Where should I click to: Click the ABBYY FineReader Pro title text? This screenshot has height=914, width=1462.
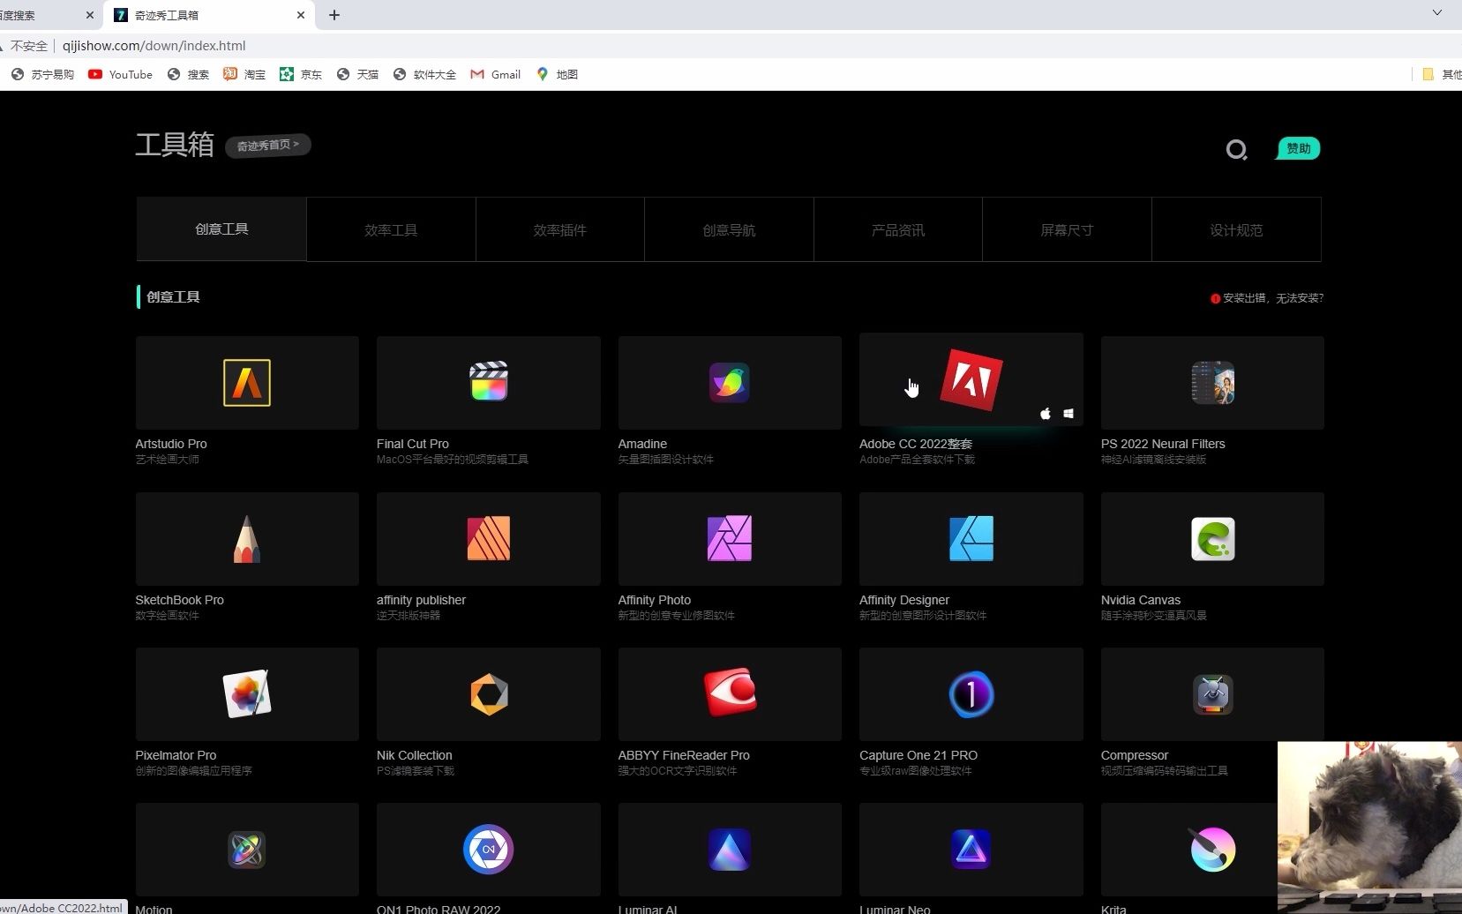tap(684, 755)
